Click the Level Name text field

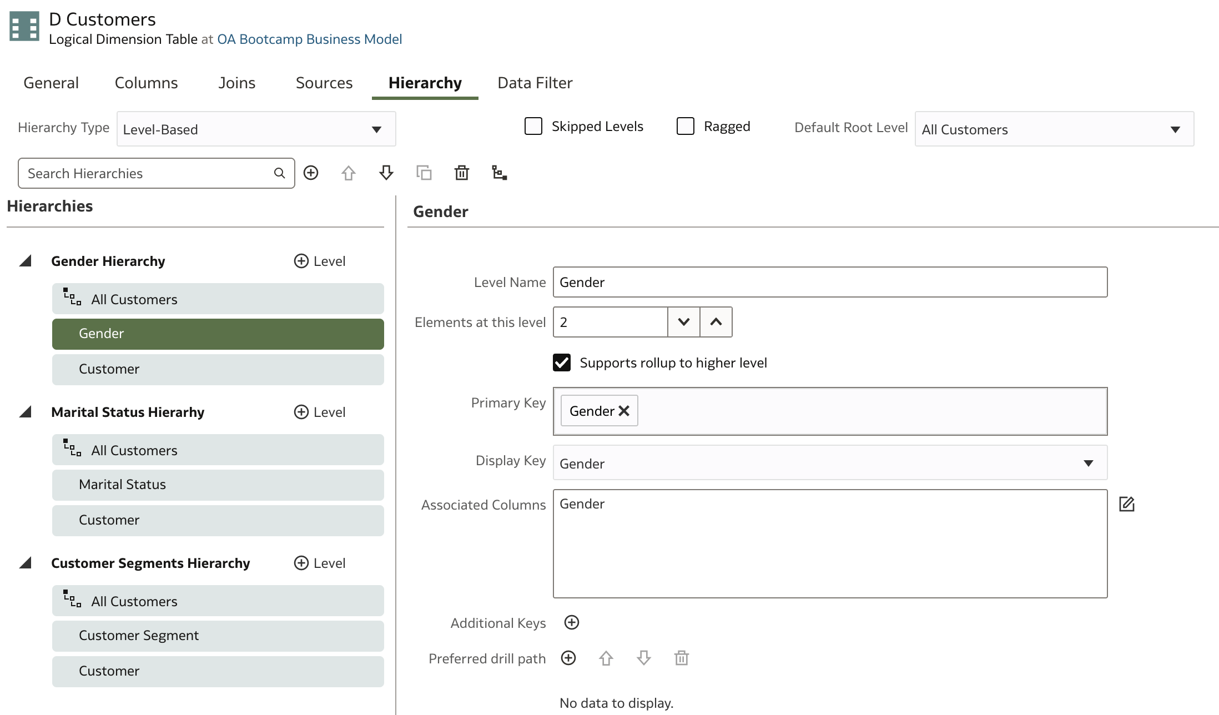(x=830, y=282)
